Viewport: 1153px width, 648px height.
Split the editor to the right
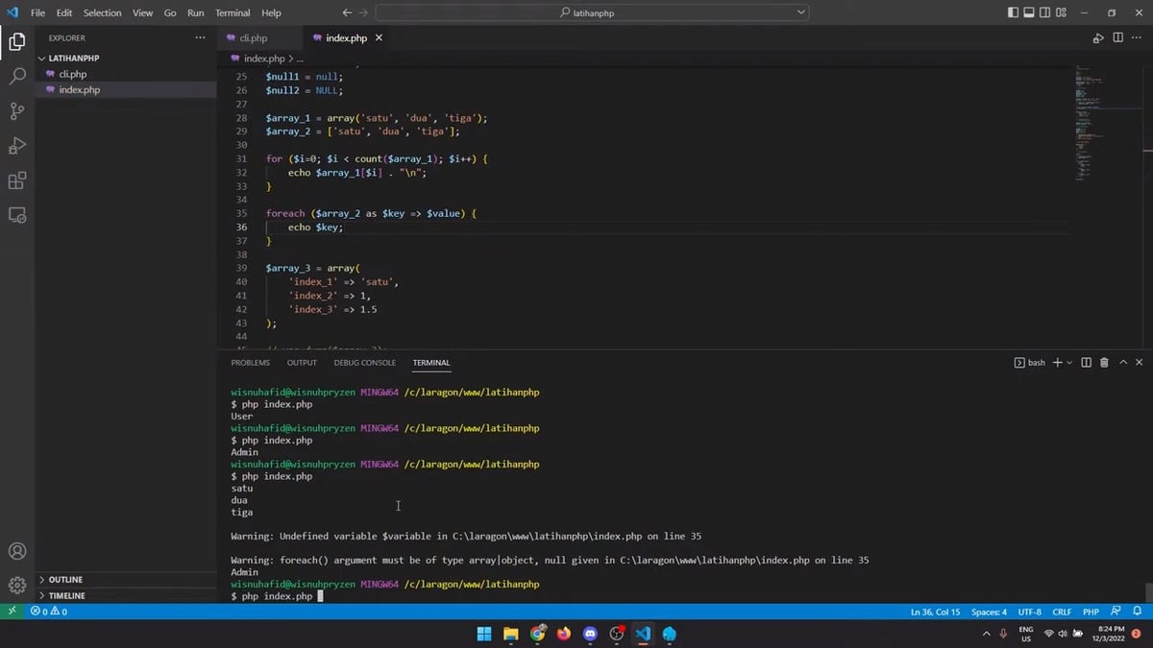[1117, 37]
